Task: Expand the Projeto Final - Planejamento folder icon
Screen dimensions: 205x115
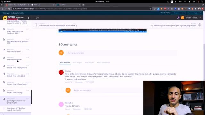Action: click(4, 66)
